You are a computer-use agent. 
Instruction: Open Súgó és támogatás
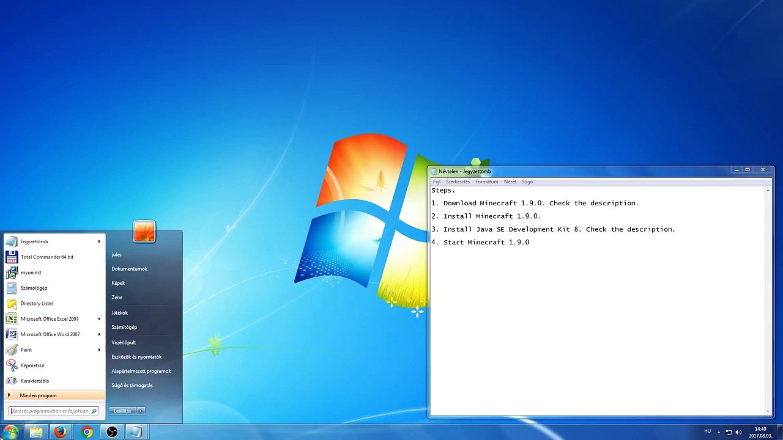click(x=132, y=386)
